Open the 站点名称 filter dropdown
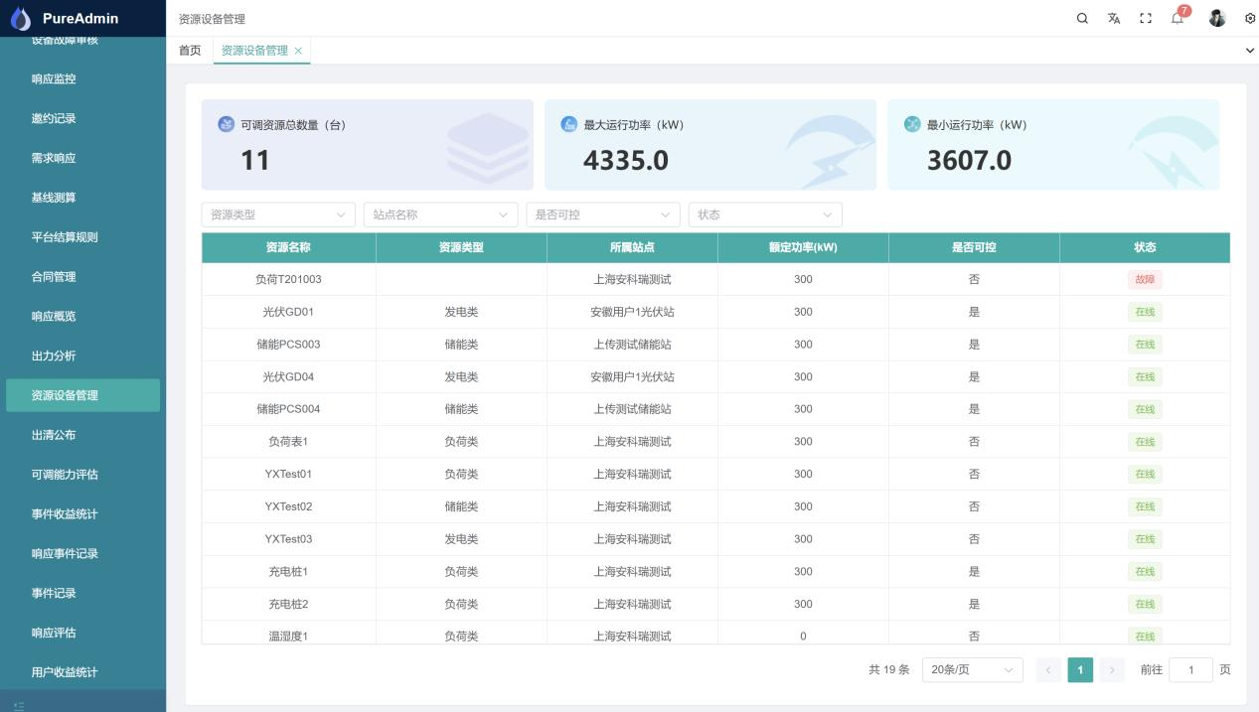 438,214
